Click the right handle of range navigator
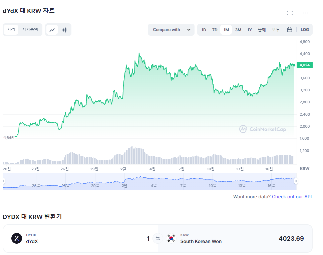The image size is (323, 255). coord(296,181)
